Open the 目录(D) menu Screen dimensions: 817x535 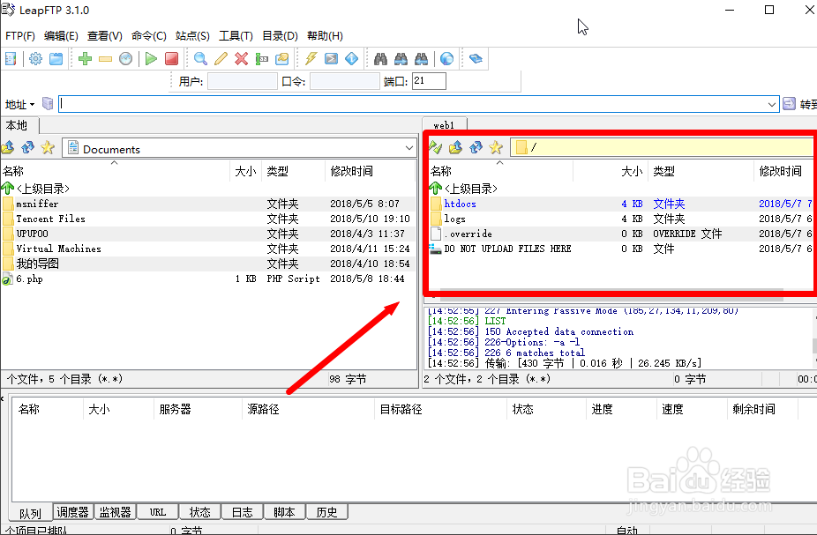(280, 36)
